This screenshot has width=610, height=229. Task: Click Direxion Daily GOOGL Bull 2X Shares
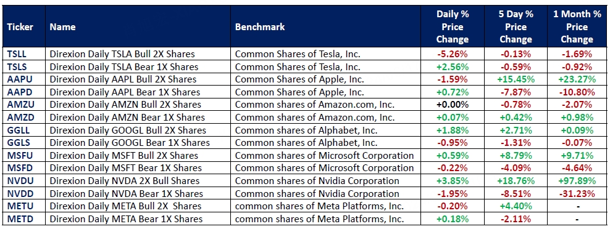coord(128,130)
